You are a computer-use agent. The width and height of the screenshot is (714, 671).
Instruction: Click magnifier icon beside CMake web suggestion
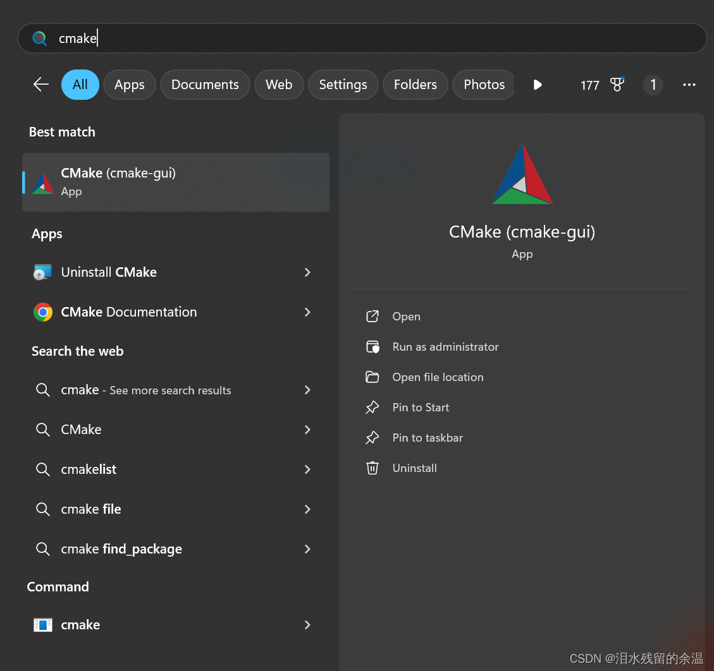pos(43,430)
